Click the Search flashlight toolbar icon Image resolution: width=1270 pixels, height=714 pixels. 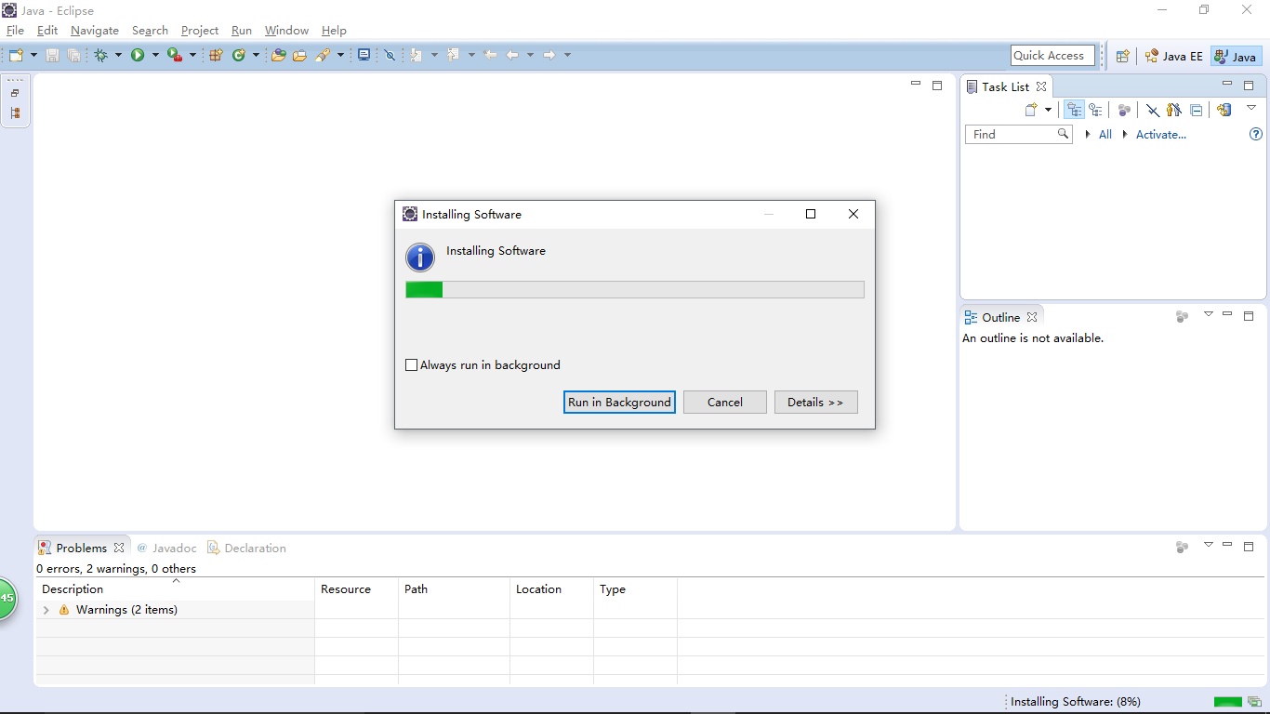point(323,55)
